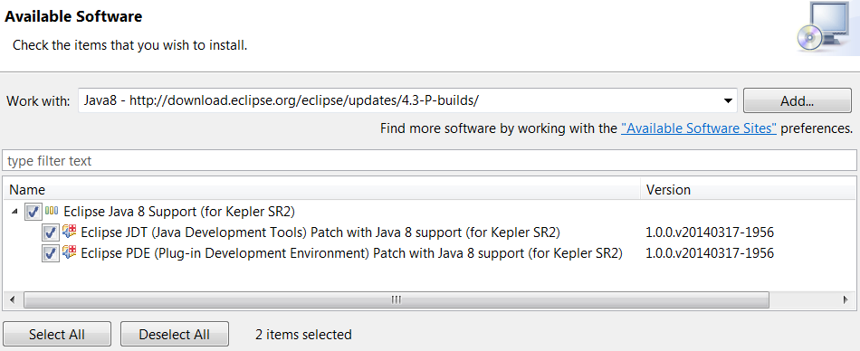Focus the type filter text field
Image resolution: width=860 pixels, height=351 pixels.
pos(429,161)
